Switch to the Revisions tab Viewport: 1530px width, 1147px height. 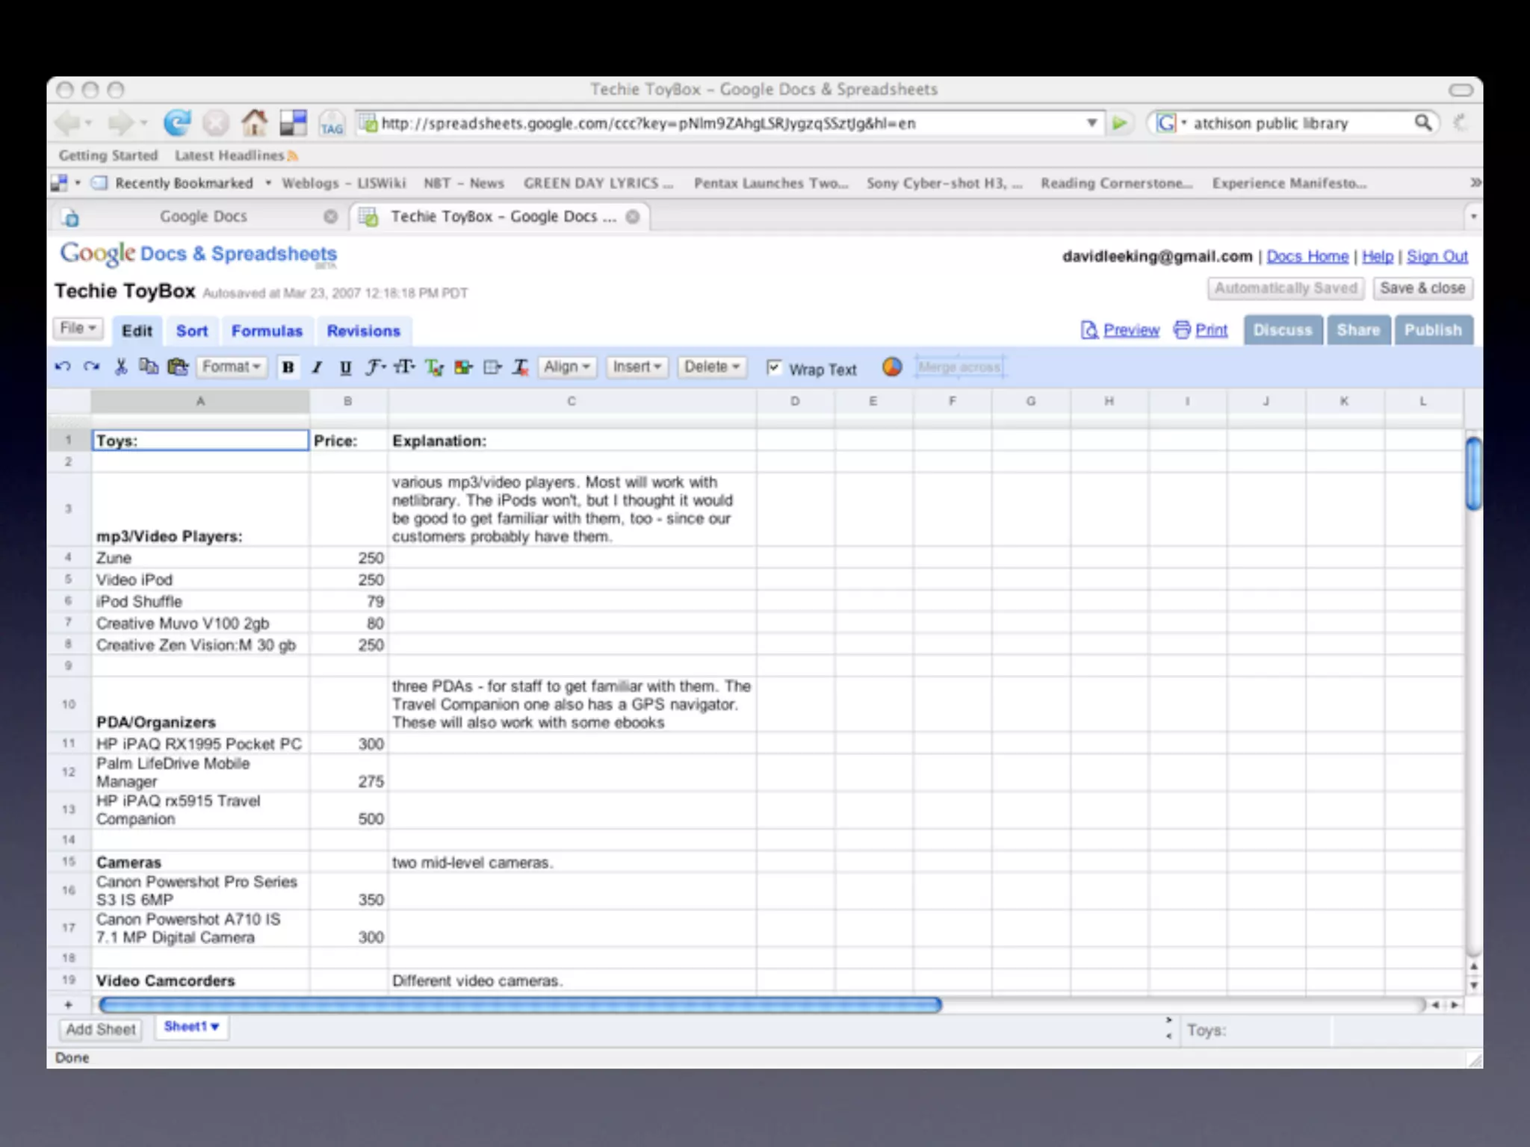pyautogui.click(x=363, y=331)
